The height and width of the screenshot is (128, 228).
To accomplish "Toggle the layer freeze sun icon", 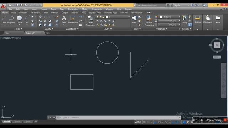I will coord(100,17).
